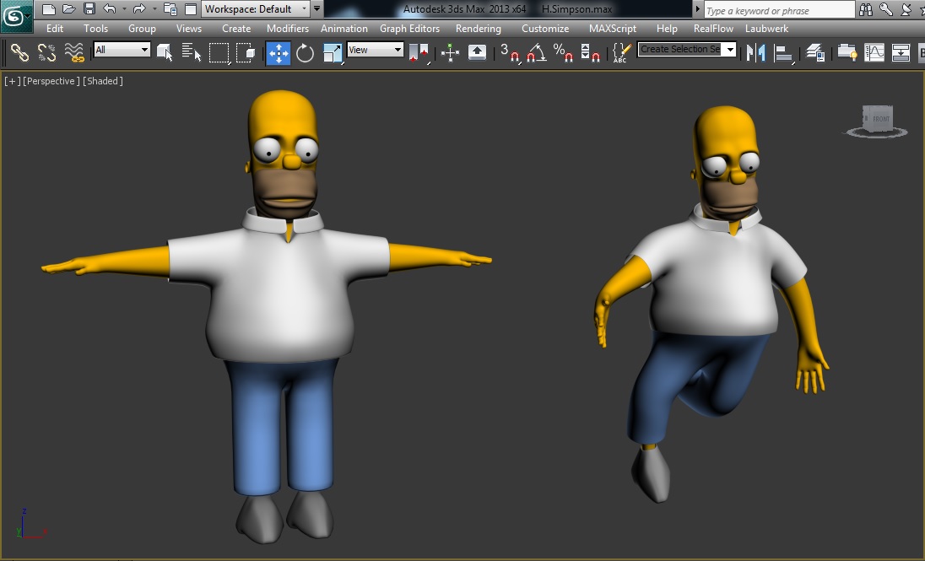
Task: Select the Unlink Selection tool
Action: coord(46,52)
